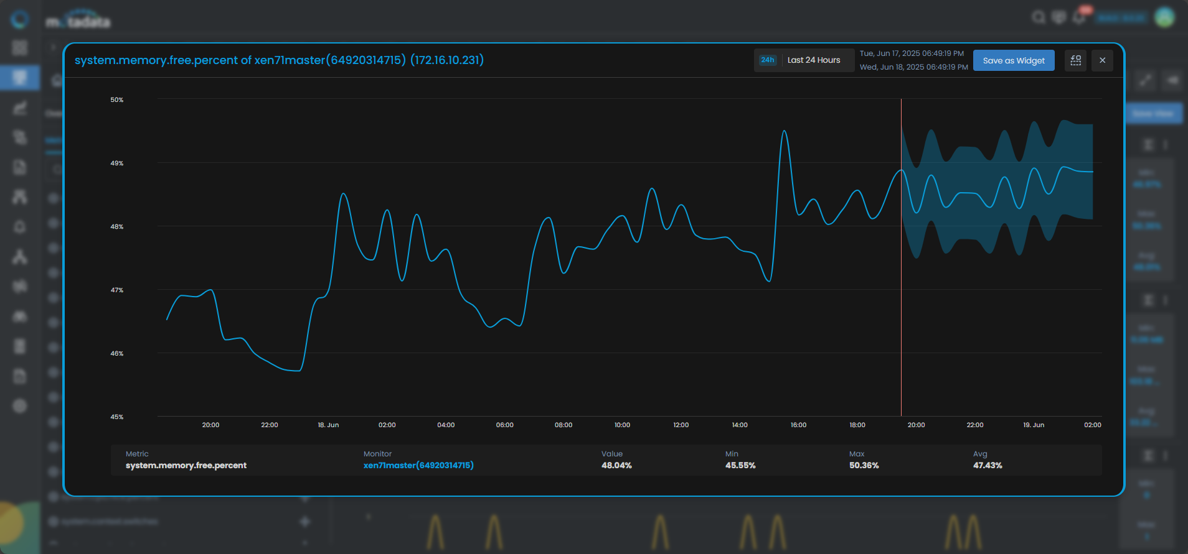
Task: Click the blue 24h timeline badge
Action: click(767, 60)
